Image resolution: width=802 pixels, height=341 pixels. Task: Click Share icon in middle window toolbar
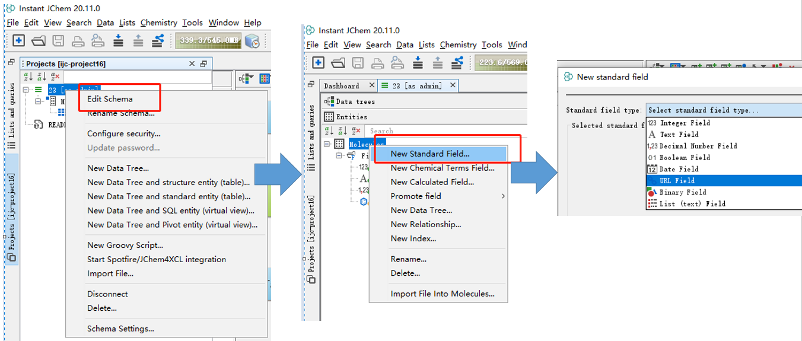click(x=457, y=62)
